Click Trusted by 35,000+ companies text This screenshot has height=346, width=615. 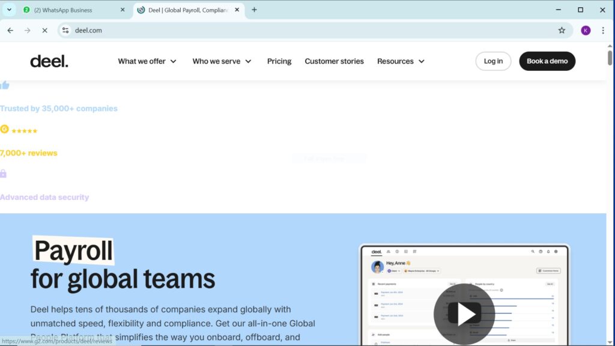click(x=58, y=108)
